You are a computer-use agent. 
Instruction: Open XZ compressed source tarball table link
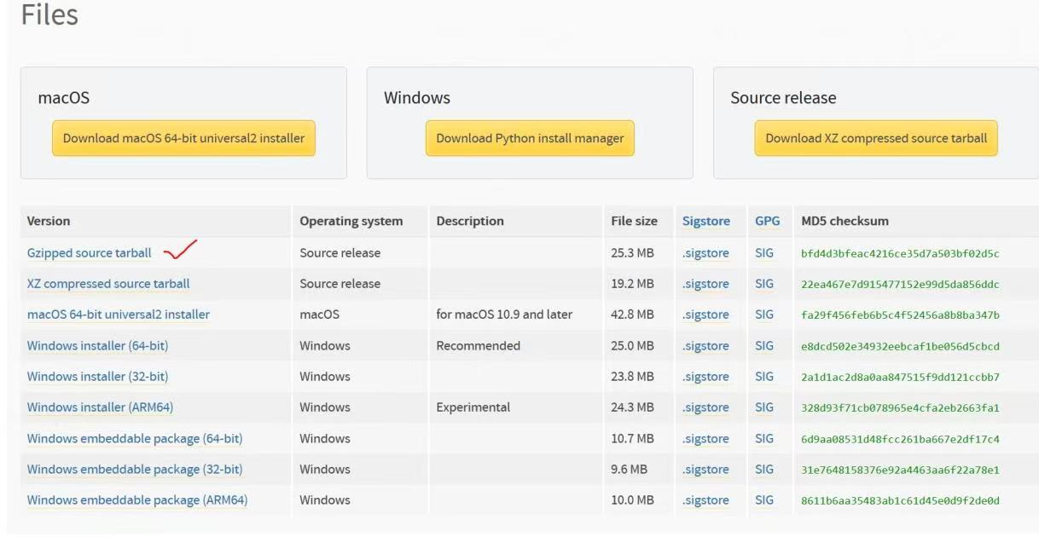coord(108,284)
